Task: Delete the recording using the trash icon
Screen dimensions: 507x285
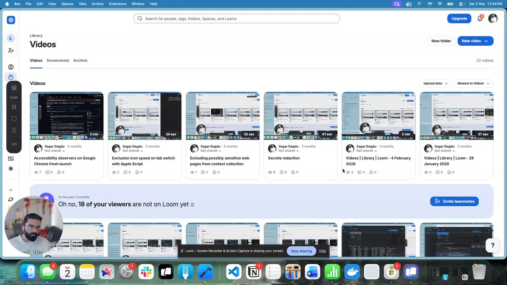Action: (x=14, y=130)
